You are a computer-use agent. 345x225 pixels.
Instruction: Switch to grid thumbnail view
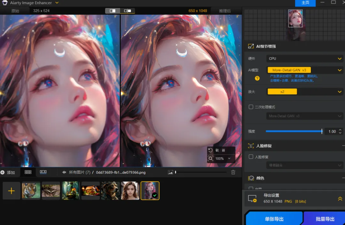[28, 172]
